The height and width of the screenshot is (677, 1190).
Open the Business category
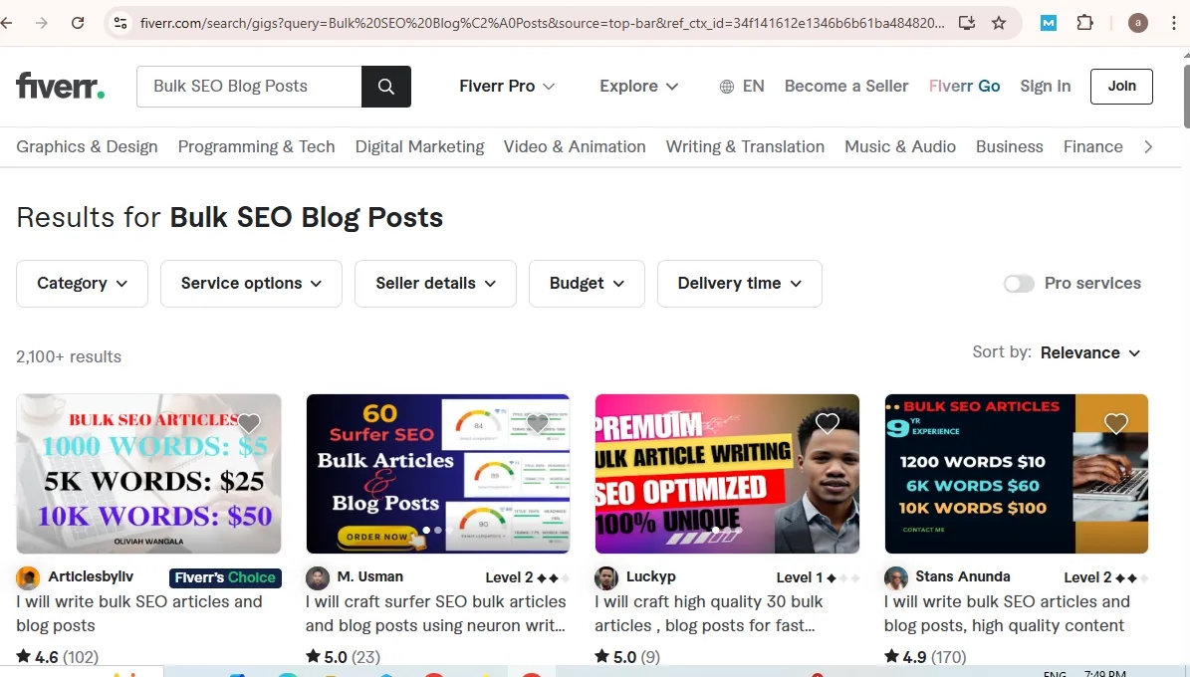point(1010,146)
